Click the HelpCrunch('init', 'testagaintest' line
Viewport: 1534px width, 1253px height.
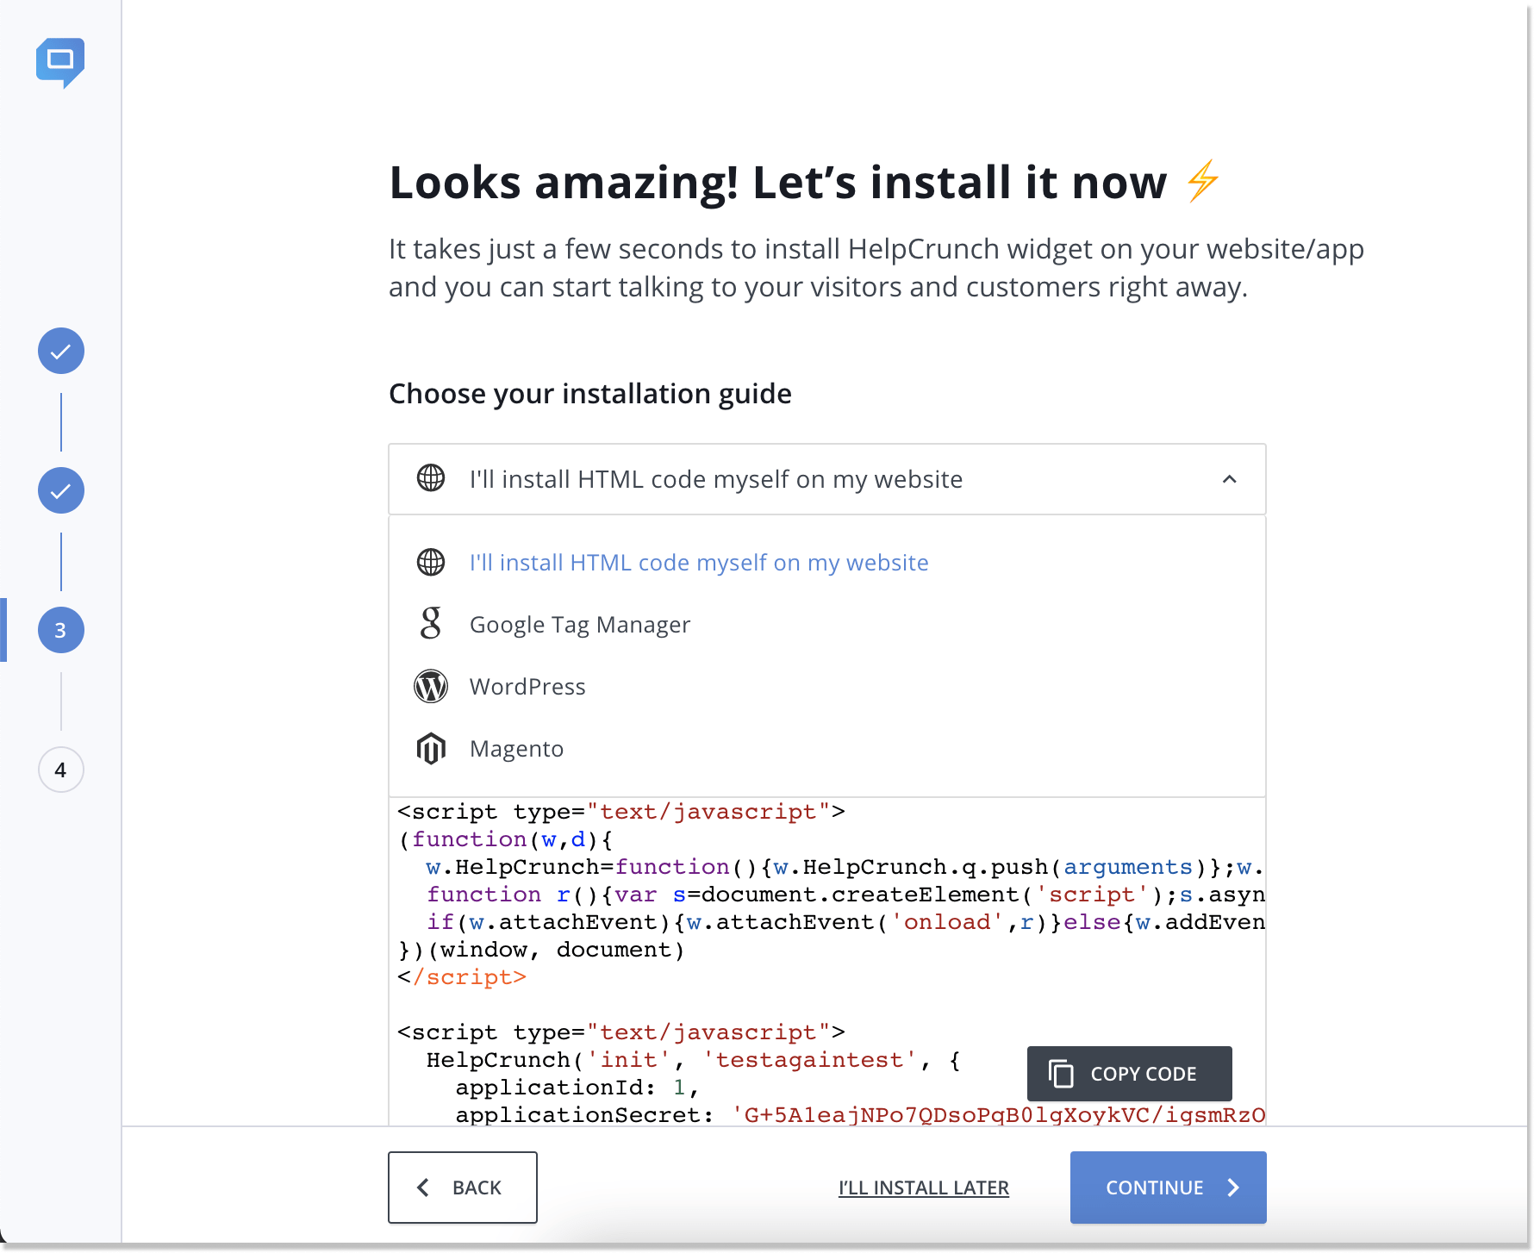694,1060
